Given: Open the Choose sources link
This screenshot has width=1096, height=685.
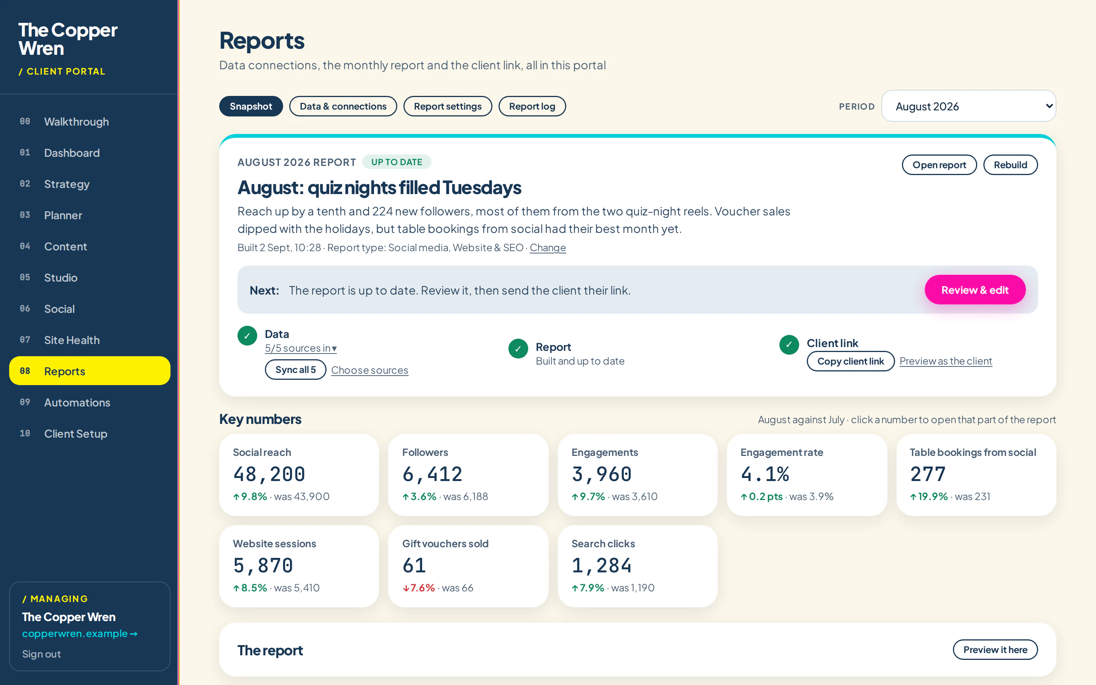Looking at the screenshot, I should coord(370,370).
